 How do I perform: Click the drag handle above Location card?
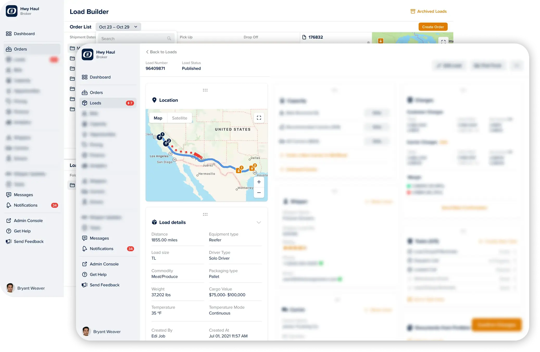pyautogui.click(x=205, y=90)
